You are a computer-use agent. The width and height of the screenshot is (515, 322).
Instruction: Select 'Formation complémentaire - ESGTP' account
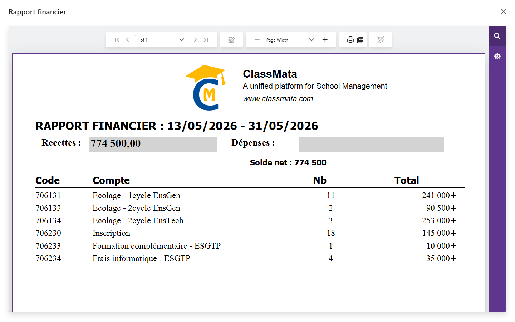(157, 246)
